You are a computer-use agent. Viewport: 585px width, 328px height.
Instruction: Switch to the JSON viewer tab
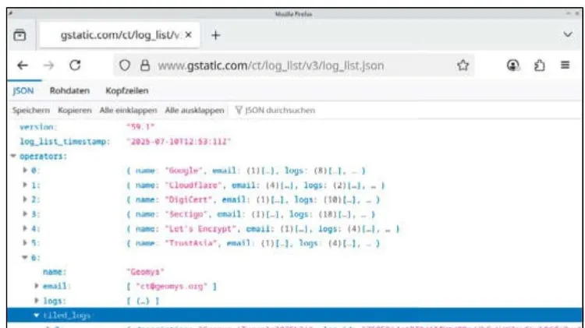23,90
